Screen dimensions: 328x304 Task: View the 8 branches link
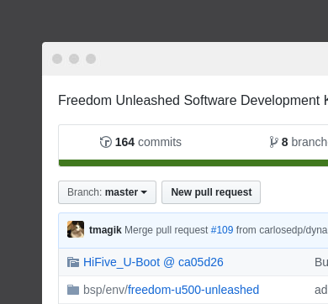click(299, 142)
